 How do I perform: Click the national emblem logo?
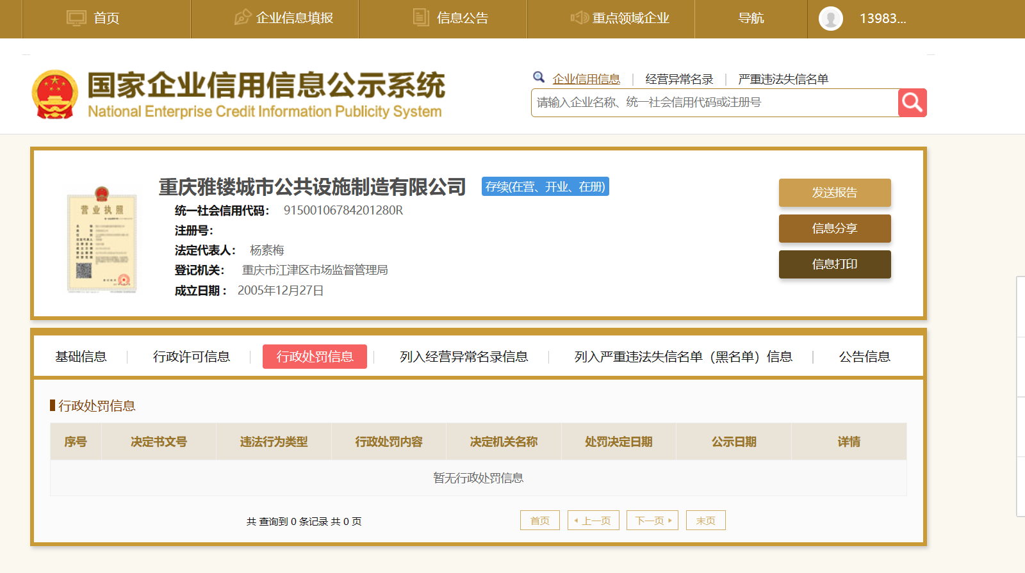click(x=55, y=95)
